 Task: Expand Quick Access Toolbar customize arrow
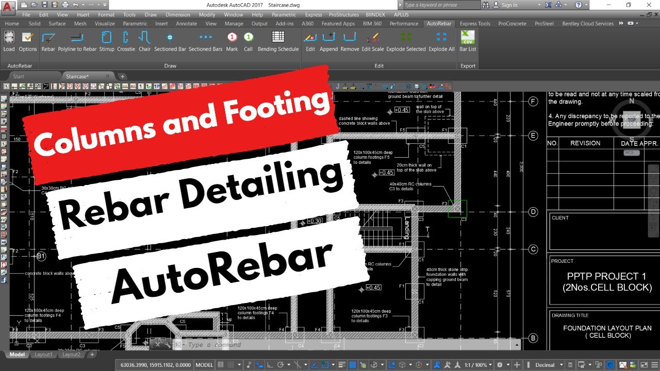[105, 5]
